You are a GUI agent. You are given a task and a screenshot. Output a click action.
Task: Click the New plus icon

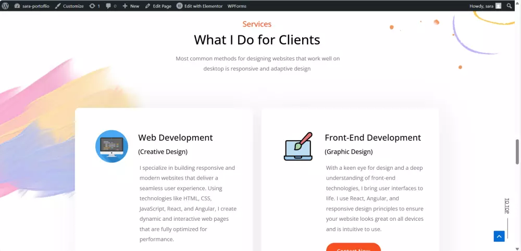[x=125, y=6]
